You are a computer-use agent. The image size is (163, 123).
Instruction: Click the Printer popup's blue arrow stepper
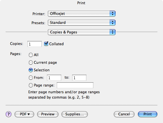(x=112, y=13)
